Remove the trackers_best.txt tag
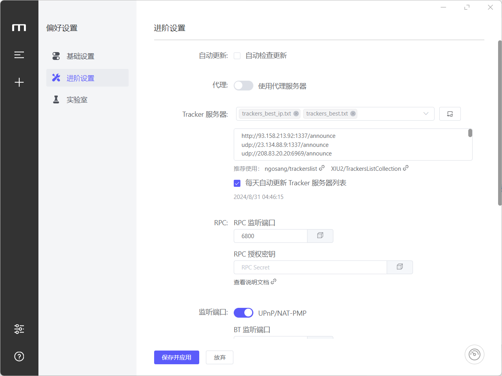 (353, 114)
